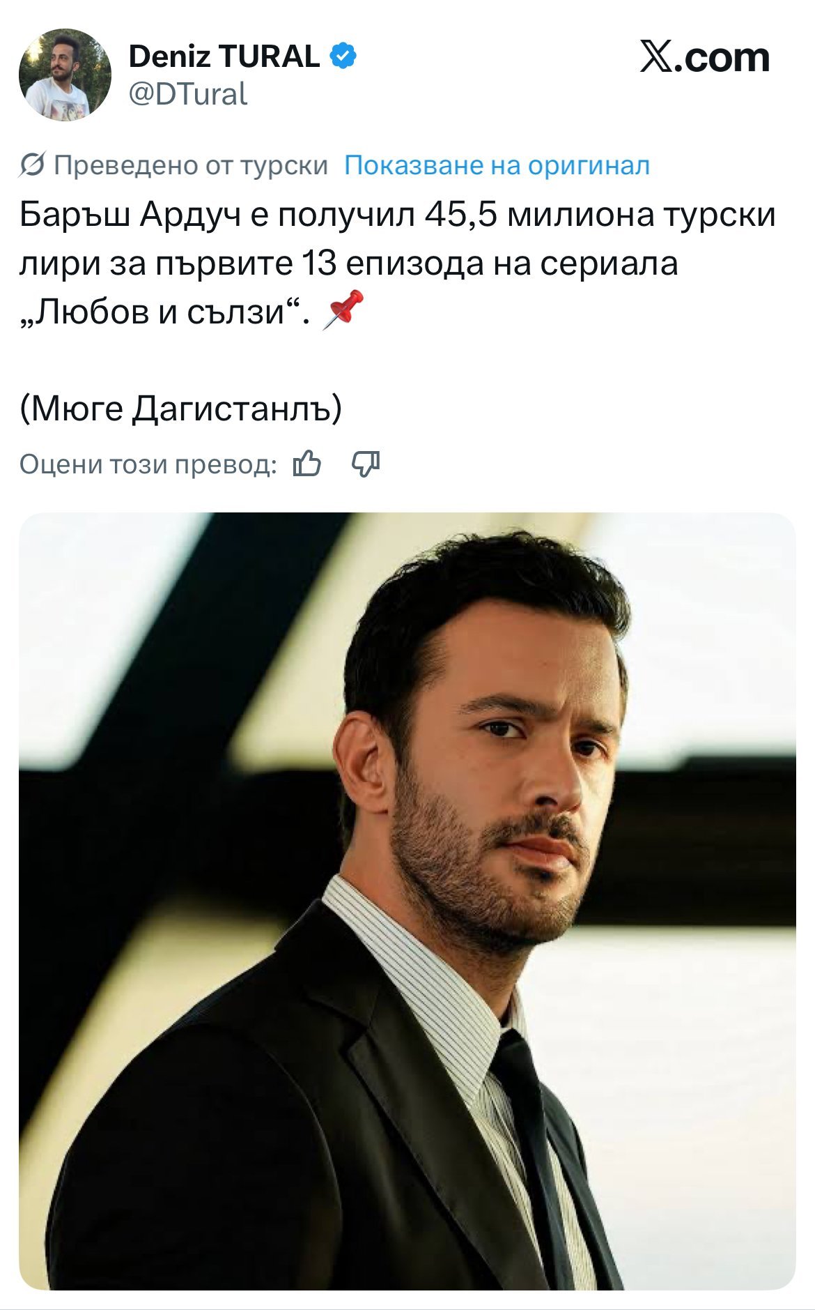This screenshot has height=1310, width=815.
Task: Open the Deniz TURAL display name
Action: tap(224, 56)
